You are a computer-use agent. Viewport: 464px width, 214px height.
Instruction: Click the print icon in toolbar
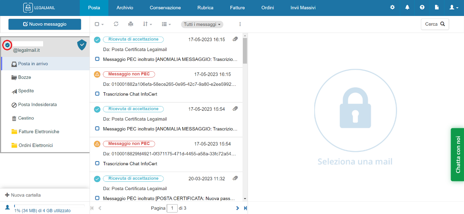click(x=130, y=24)
